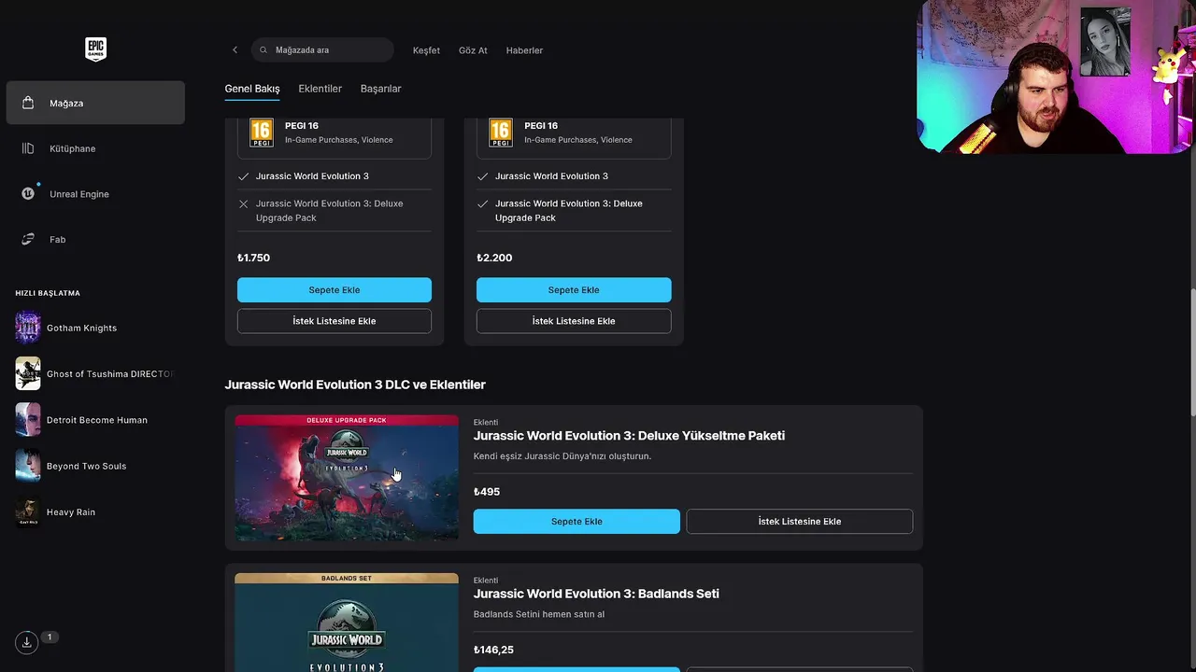
Task: Click the page vertical scrollbar thumb
Action: tap(1192, 353)
